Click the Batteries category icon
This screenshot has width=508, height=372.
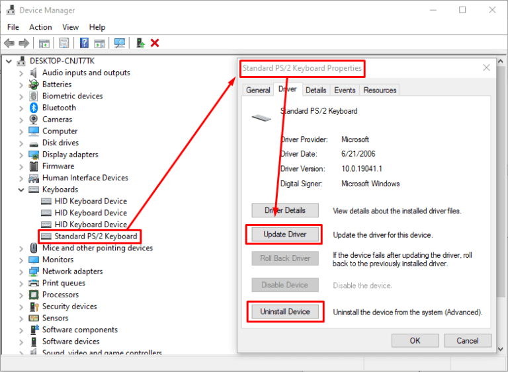coord(33,85)
